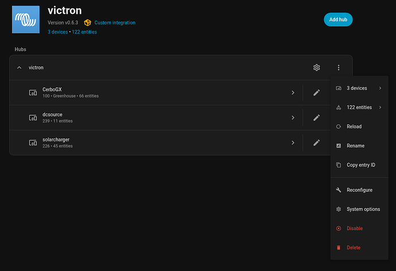The image size is (396, 271).
Task: Click the CerboGX device icon
Action: pyautogui.click(x=33, y=92)
